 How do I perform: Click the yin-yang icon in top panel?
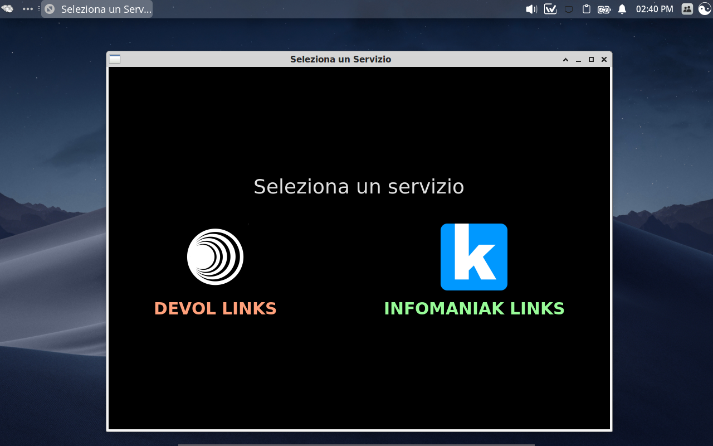click(705, 9)
